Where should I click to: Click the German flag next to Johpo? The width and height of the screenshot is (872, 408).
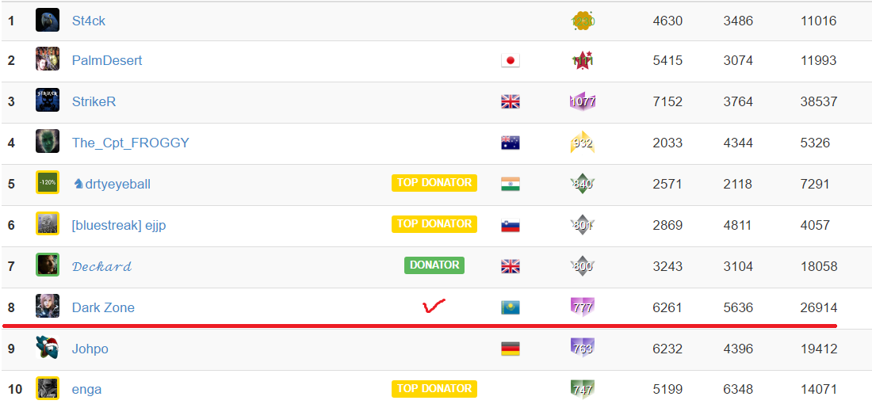tap(510, 349)
